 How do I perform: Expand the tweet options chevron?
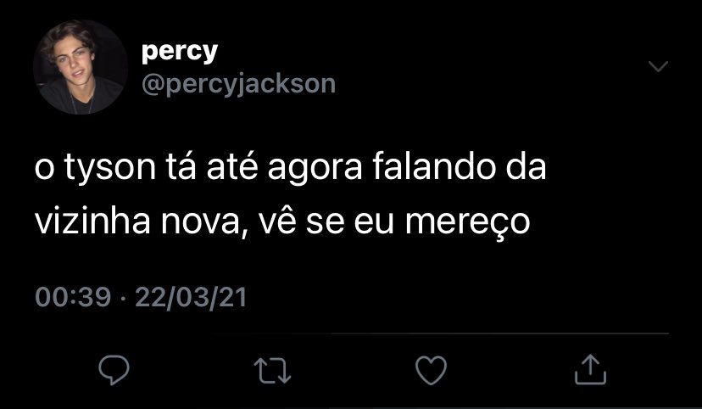tap(658, 66)
